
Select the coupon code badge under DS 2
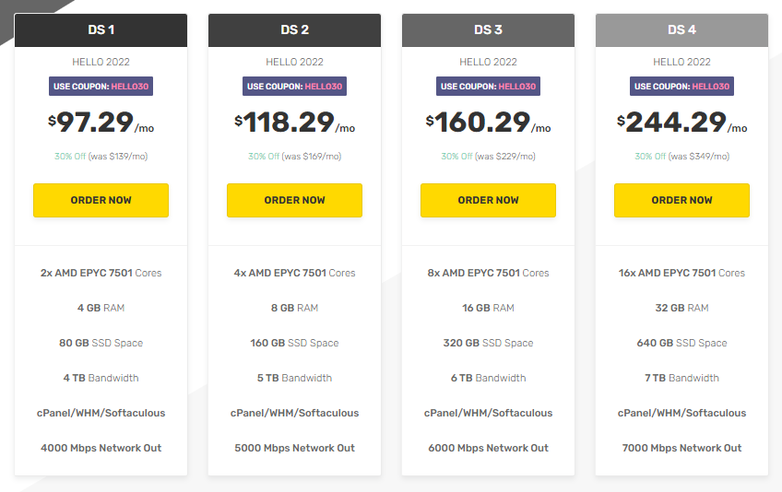(x=294, y=87)
